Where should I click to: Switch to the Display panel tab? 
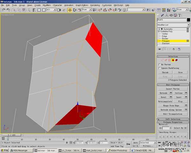175,15
